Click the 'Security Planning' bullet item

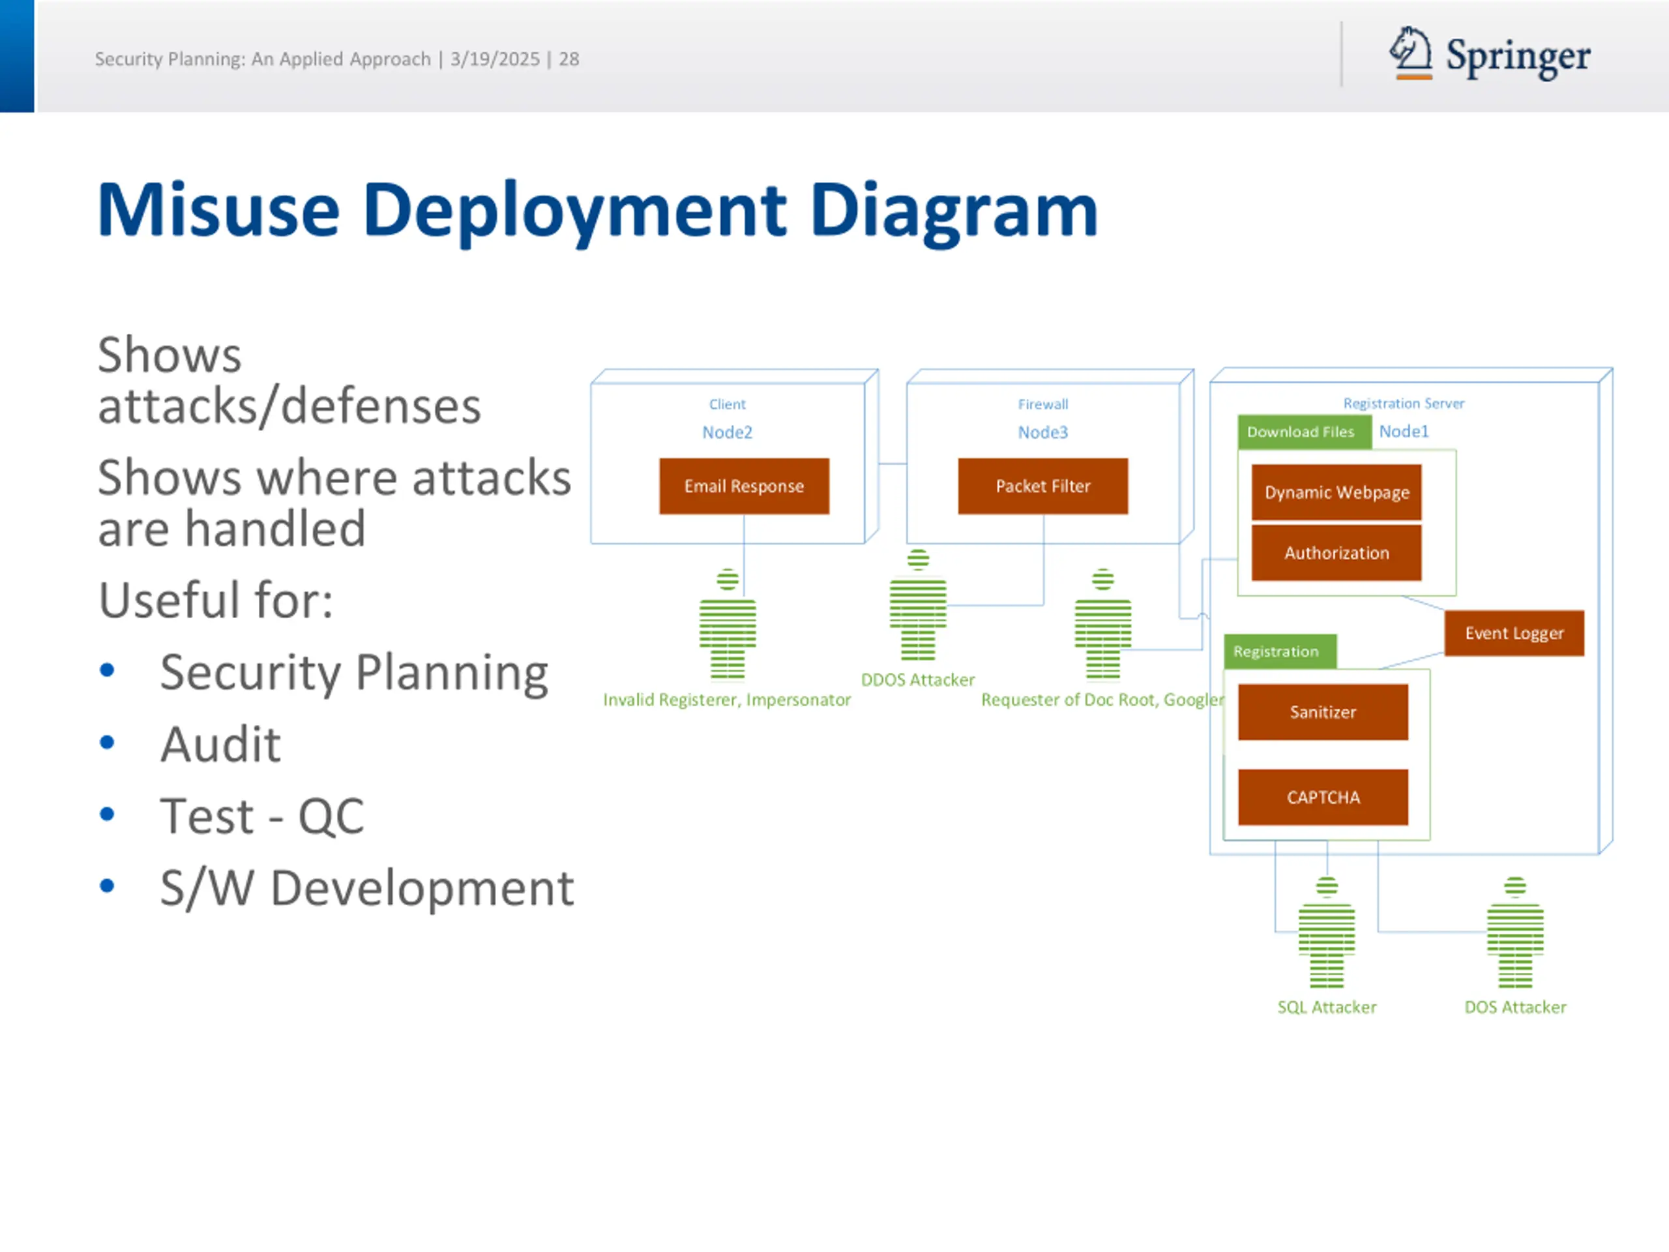pos(354,672)
